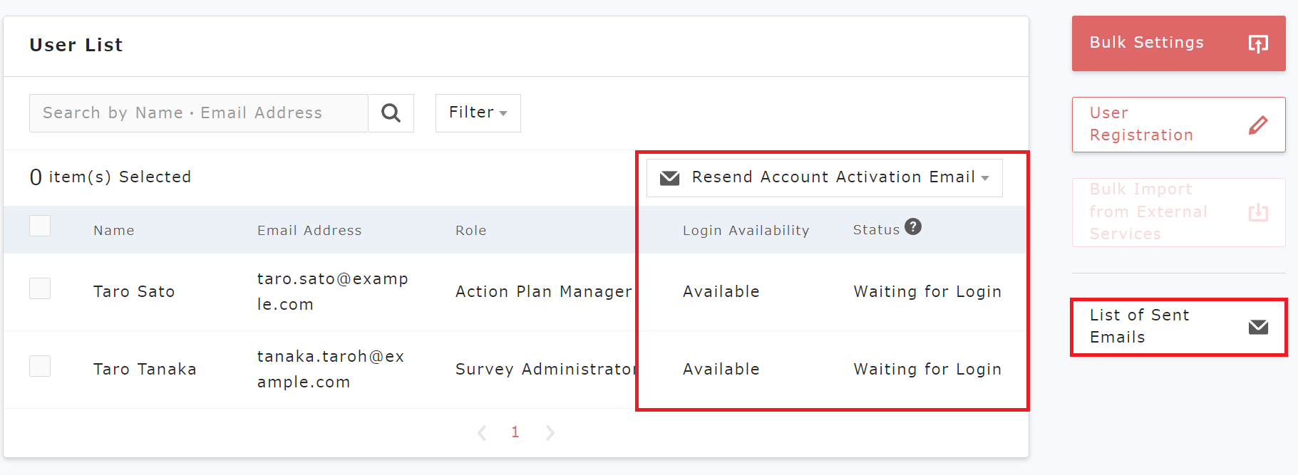Click the envelope icon beside Resend Account Activation
1298x475 pixels.
669,177
